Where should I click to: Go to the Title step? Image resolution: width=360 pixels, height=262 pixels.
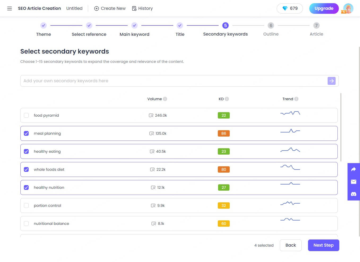coord(180,26)
